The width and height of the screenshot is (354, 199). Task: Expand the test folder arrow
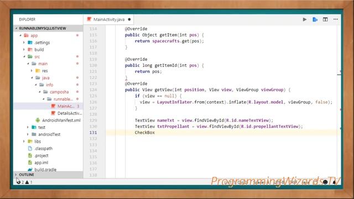coord(28,127)
